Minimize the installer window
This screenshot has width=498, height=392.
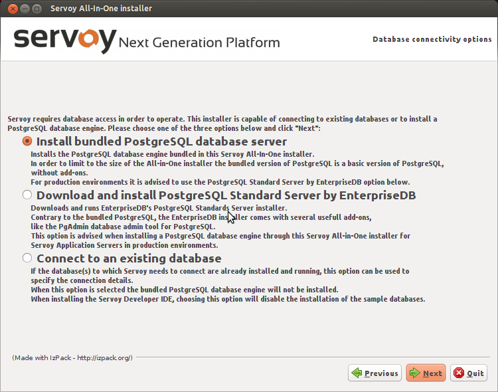(x=25, y=9)
